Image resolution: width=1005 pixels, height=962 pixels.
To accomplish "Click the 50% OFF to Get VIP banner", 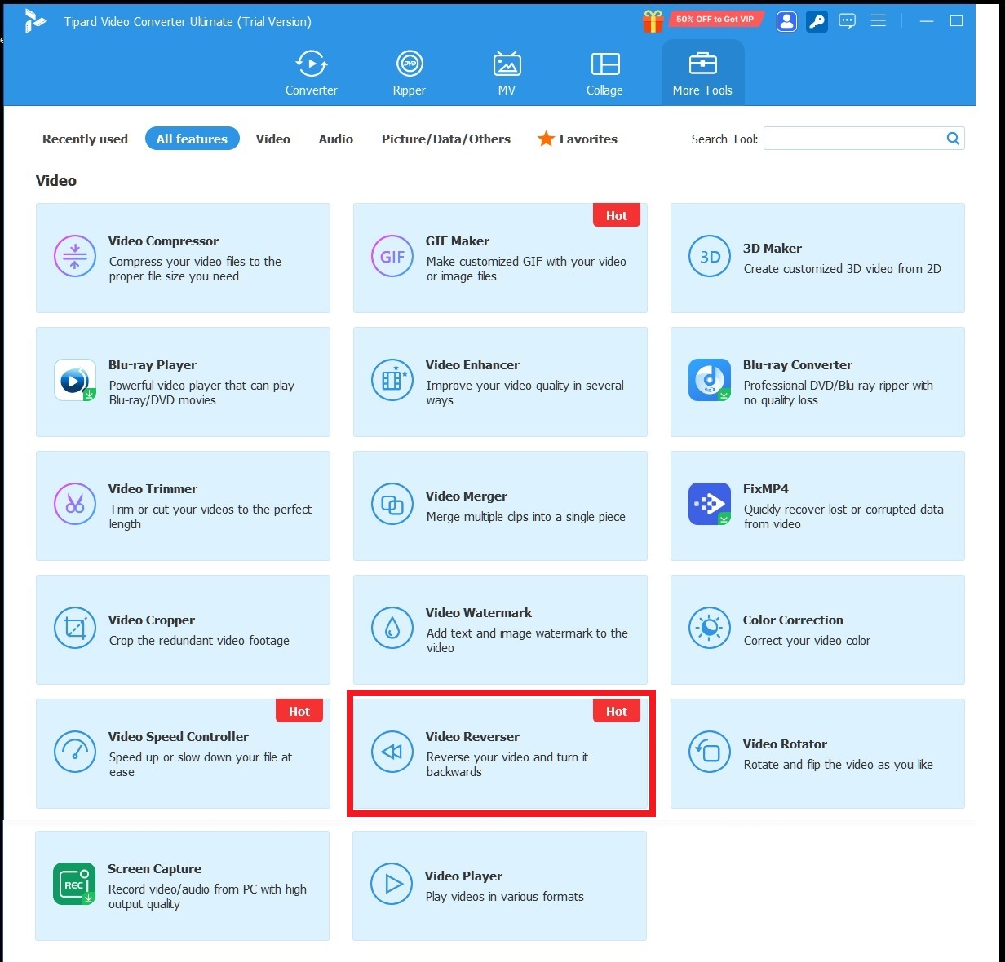I will click(715, 19).
